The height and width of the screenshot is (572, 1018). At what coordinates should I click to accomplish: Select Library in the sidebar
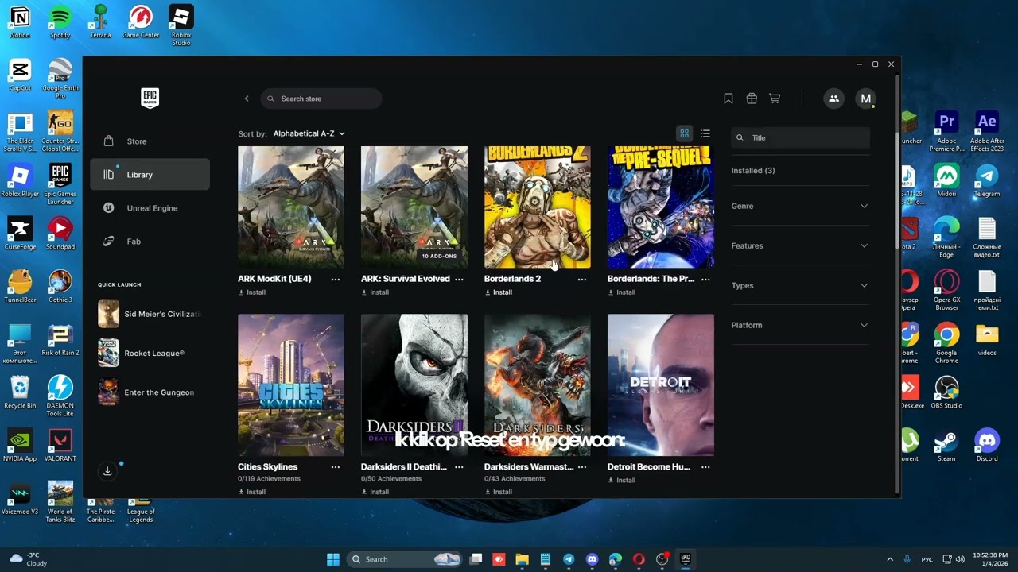150,175
